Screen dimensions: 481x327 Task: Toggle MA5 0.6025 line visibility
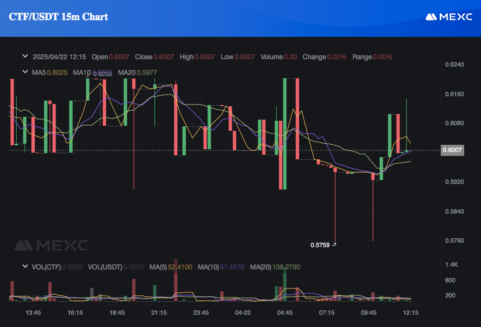[x=49, y=72]
